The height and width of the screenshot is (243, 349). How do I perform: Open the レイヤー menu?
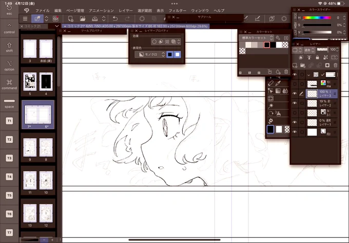coord(126,10)
